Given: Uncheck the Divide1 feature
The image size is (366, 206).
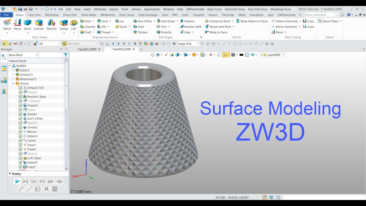Looking at the screenshot, I should pyautogui.click(x=20, y=114).
